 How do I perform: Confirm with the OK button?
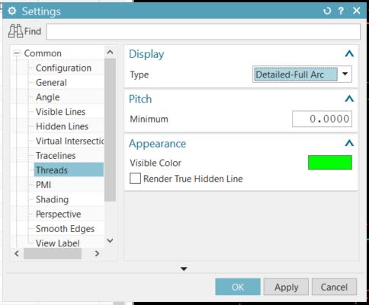[238, 287]
